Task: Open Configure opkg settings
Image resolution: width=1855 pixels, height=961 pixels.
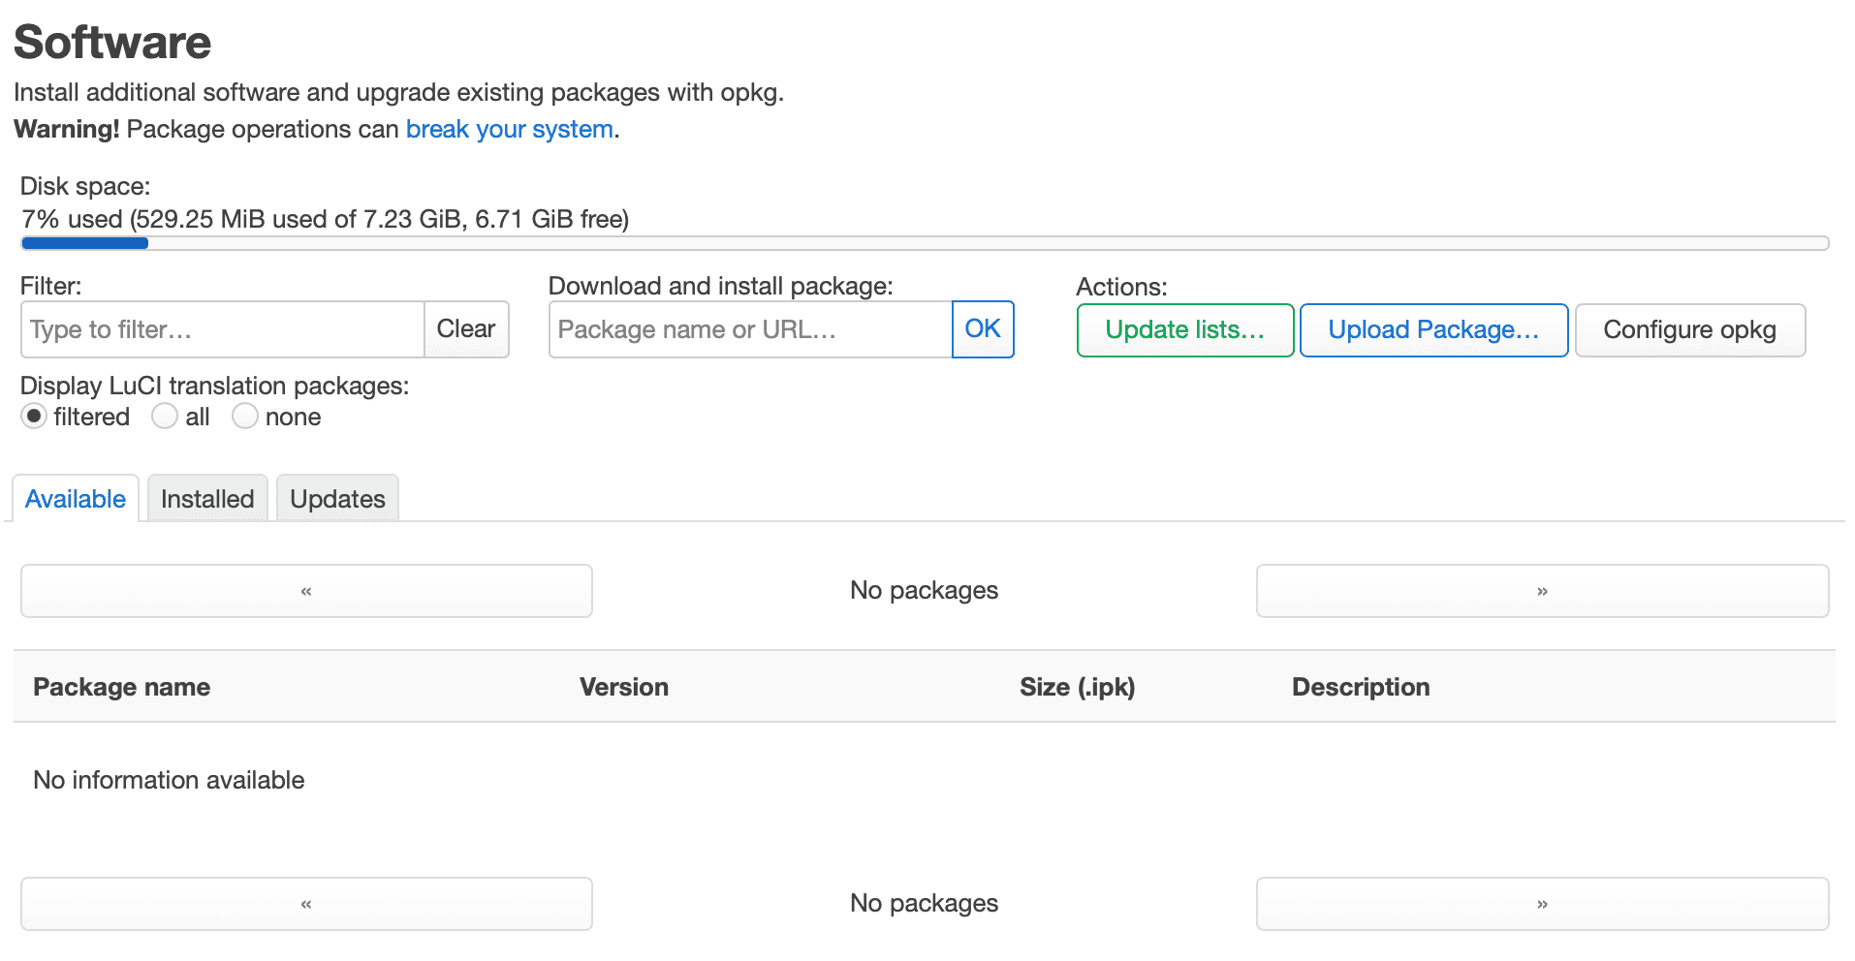Action: pyautogui.click(x=1689, y=330)
